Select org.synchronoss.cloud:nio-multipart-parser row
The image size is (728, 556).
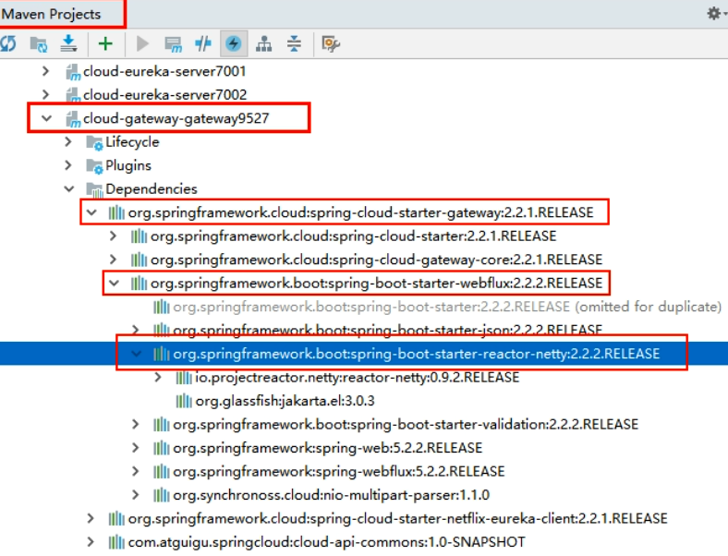coord(331,495)
